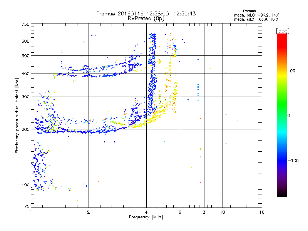Click the 'Phases' header label

249,11
